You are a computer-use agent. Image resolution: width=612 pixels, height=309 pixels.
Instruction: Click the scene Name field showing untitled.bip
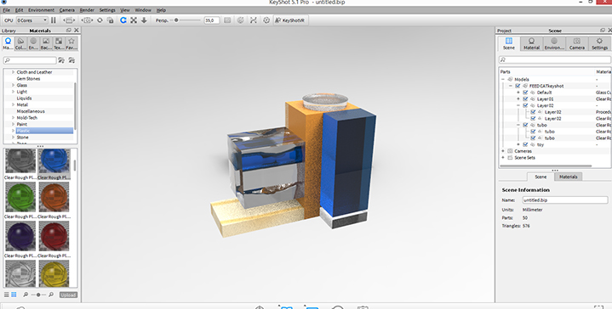click(565, 200)
